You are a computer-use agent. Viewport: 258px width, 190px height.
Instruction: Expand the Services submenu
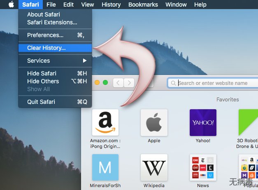pos(55,61)
